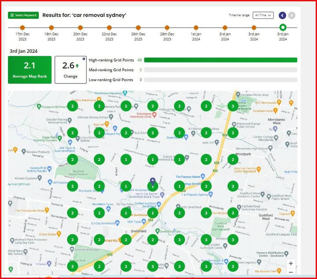Zoom out the map with minus button
Image resolution: width=317 pixels, height=279 pixels.
pos(291,272)
